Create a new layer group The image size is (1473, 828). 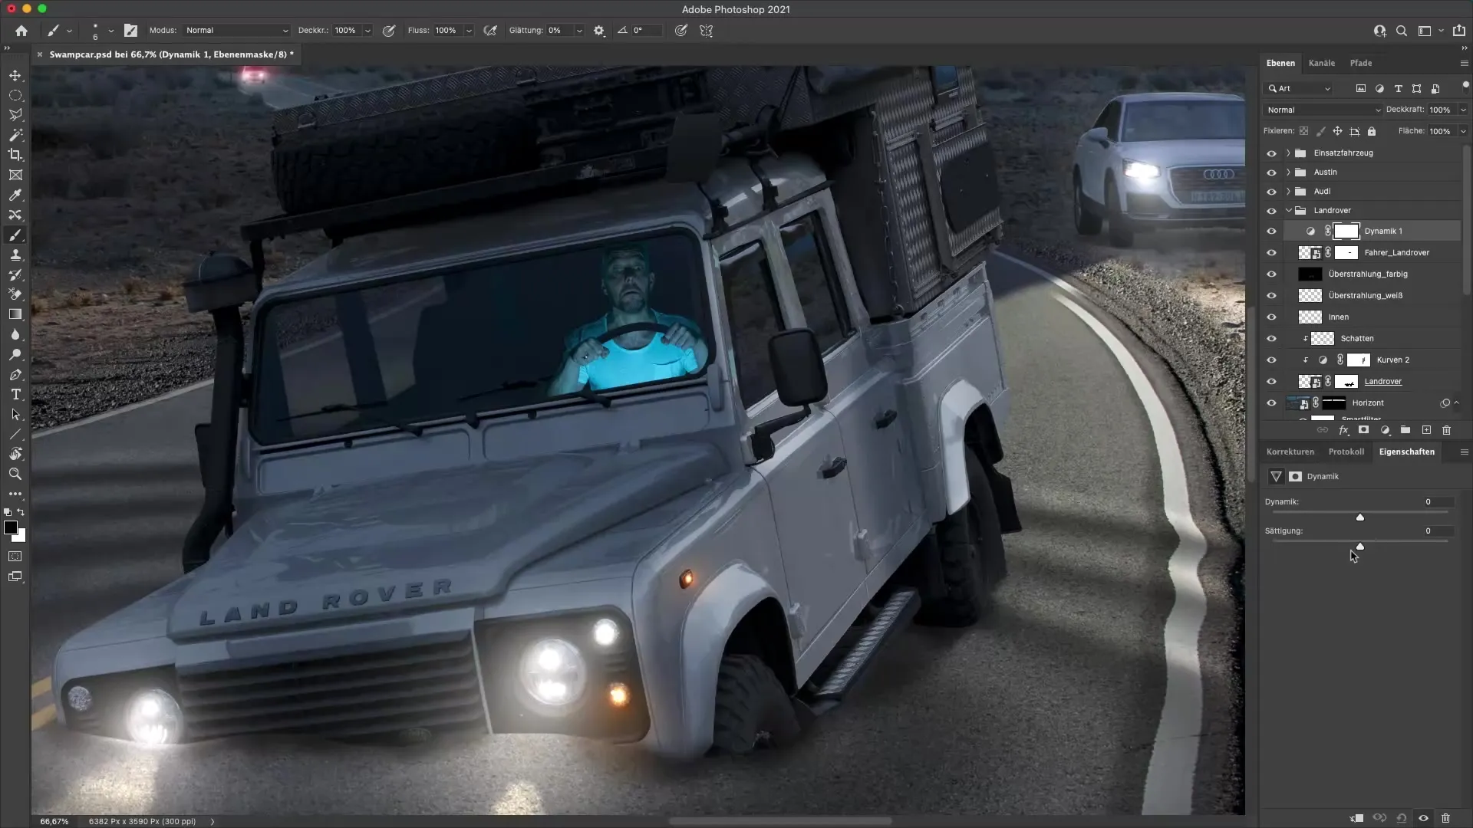[x=1405, y=430]
